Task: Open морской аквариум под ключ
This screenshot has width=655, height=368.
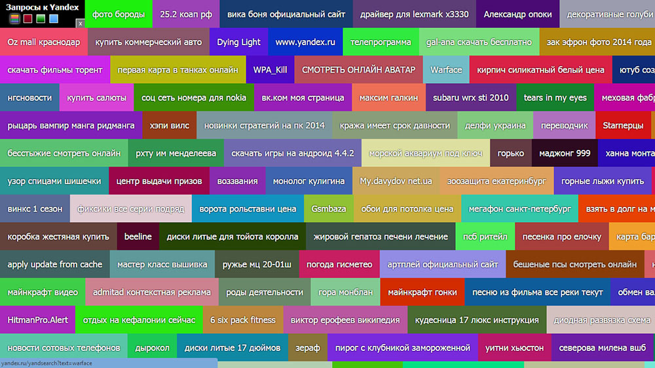Action: (x=426, y=153)
